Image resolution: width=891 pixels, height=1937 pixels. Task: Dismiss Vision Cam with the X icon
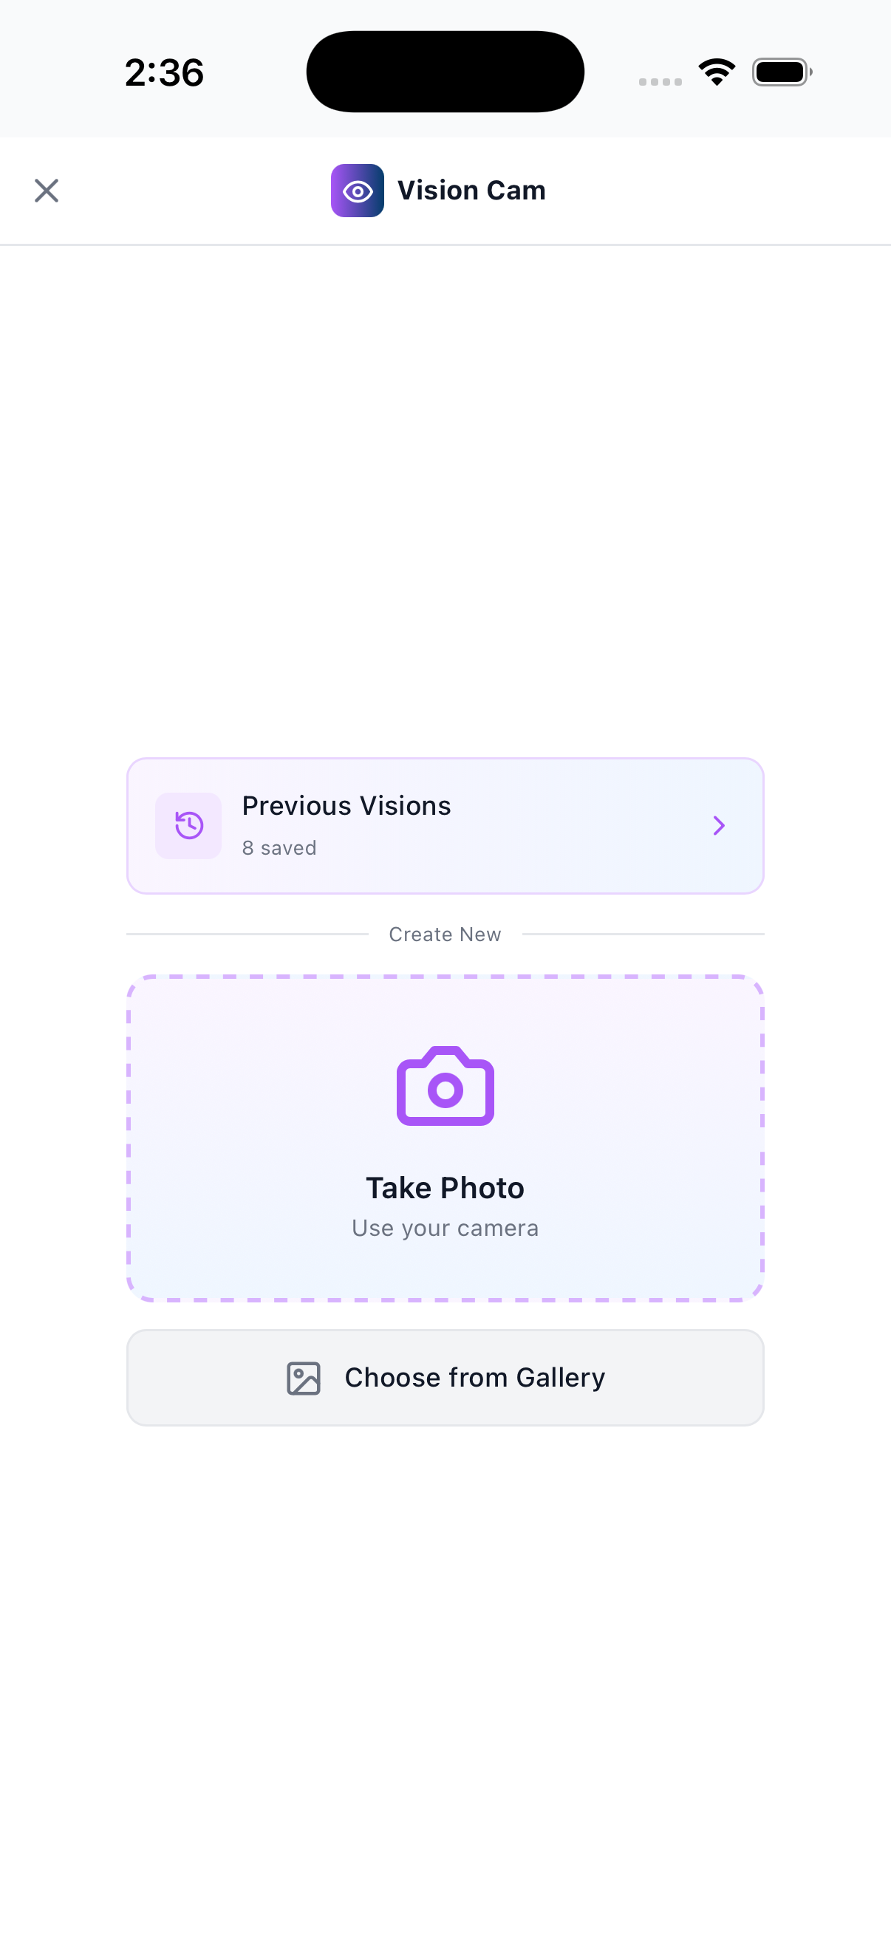[x=47, y=191]
